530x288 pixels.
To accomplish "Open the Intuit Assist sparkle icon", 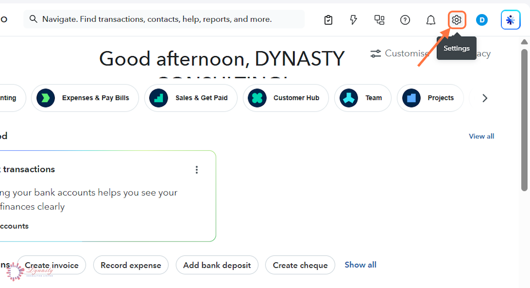I will [511, 20].
